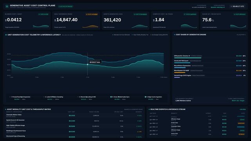The image size is (251, 141).
Task: Click the highlighted data point on the cost chart
Action: (x=88, y=64)
